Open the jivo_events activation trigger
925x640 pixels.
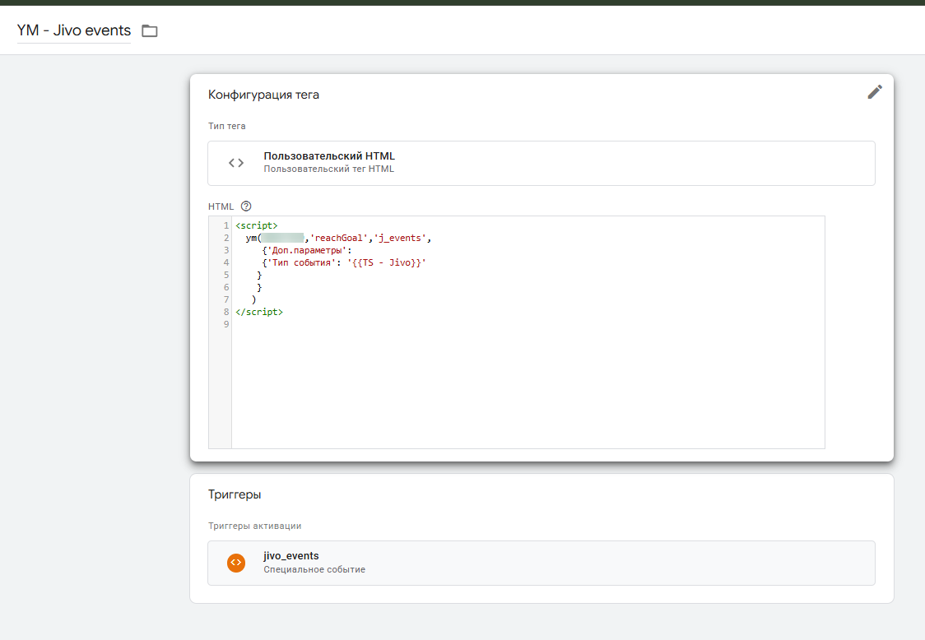click(x=541, y=563)
